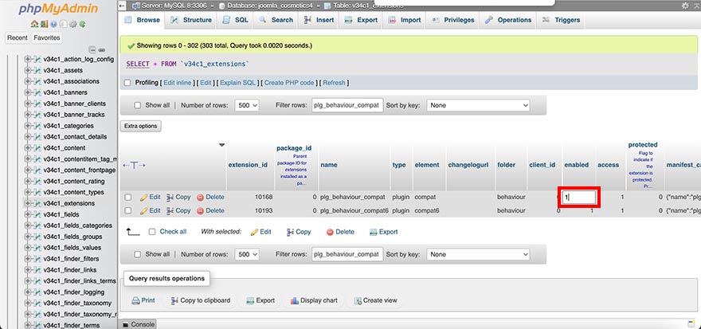701x329 pixels.
Task: Switch to the Structure tab
Action: point(191,20)
